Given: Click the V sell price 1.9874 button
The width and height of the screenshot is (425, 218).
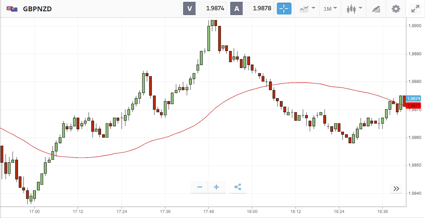Looking at the screenshot, I should (205, 8).
